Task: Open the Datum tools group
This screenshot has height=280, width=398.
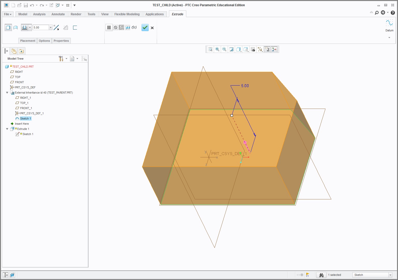Action: [x=389, y=25]
